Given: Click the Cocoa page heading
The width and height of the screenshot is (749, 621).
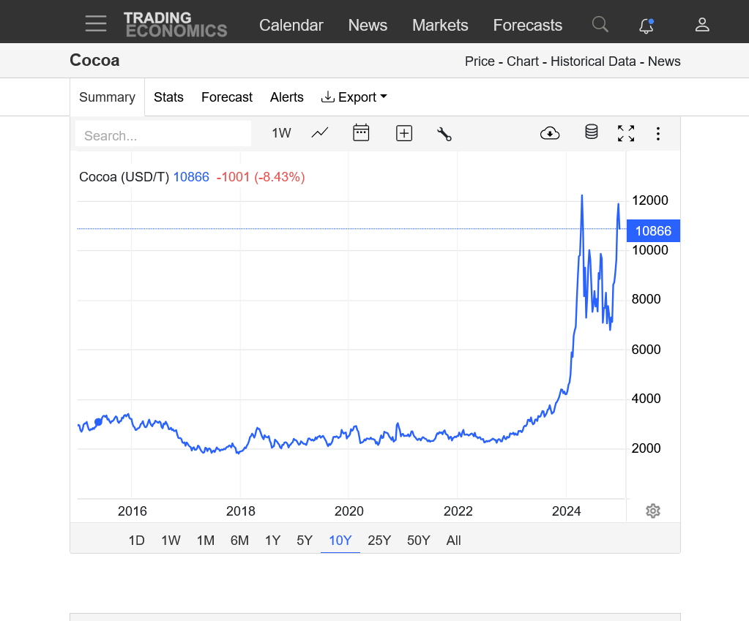Looking at the screenshot, I should 94,61.
